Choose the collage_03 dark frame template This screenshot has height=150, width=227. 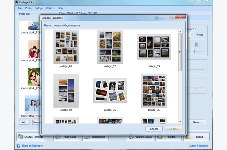pos(154,47)
